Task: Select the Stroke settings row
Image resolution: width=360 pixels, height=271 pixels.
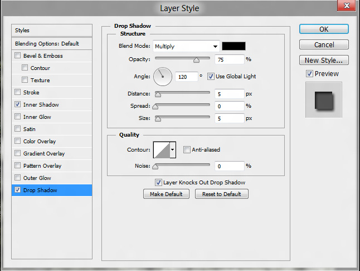Action: pyautogui.click(x=52, y=92)
